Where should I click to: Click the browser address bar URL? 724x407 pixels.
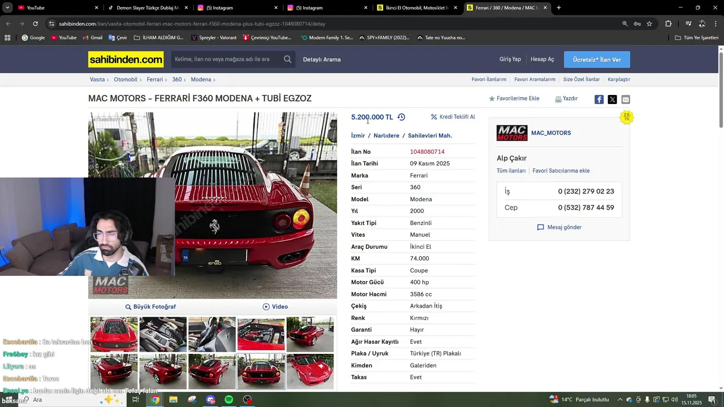coord(192,24)
